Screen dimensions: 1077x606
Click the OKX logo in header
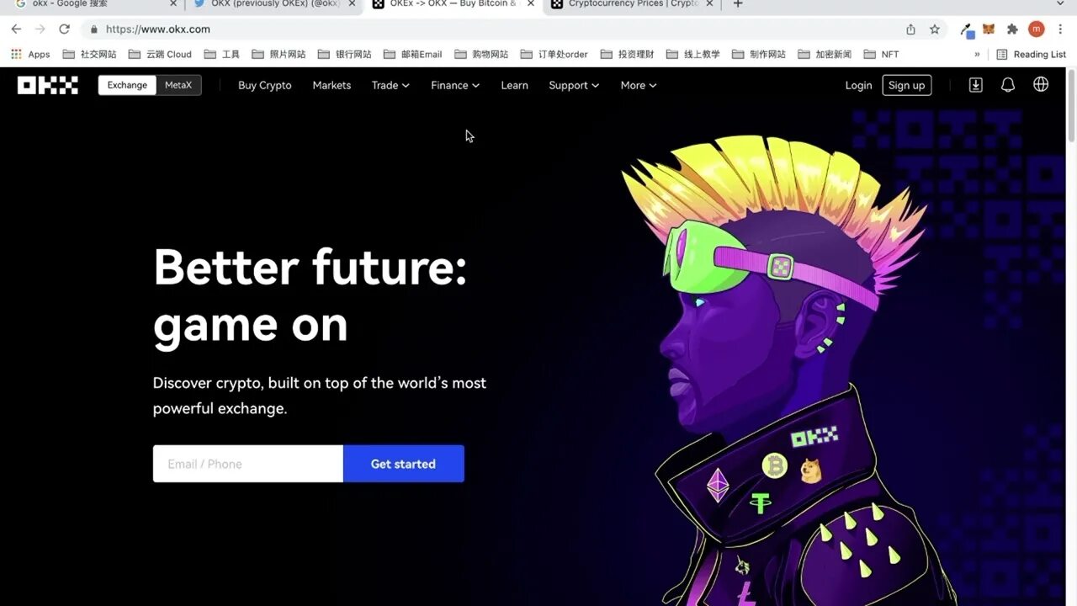point(48,85)
